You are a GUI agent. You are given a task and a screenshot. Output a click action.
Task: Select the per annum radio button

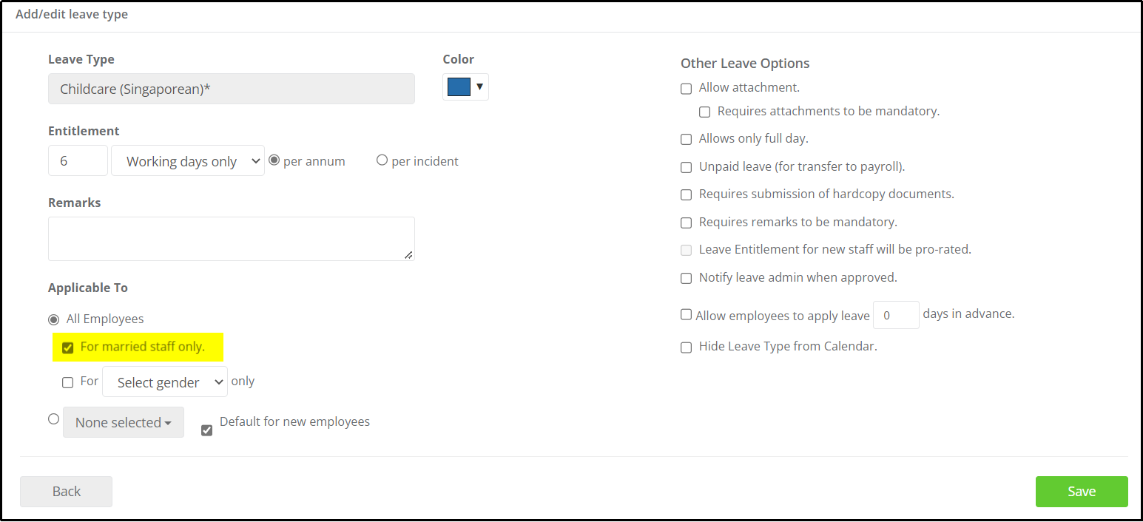(x=274, y=160)
